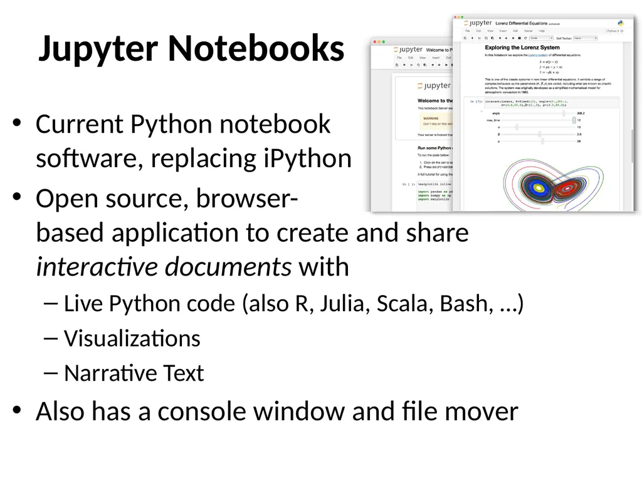Click Jupyter Notebooks slide title
The height and width of the screenshot is (481, 642).
191,48
